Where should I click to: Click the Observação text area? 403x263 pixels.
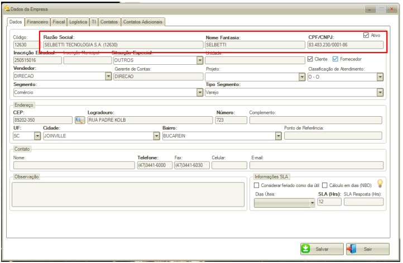coord(128,195)
